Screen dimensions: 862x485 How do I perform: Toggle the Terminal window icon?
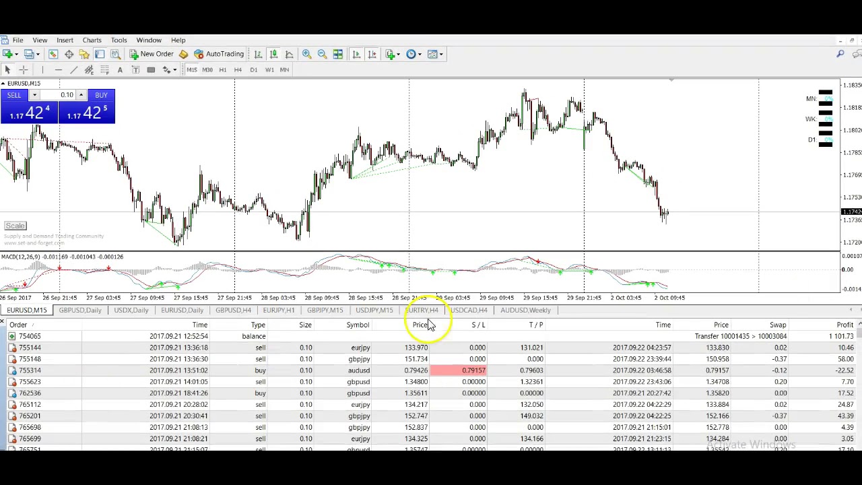100,54
